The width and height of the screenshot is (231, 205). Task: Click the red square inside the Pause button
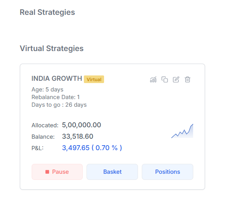[x=47, y=172]
